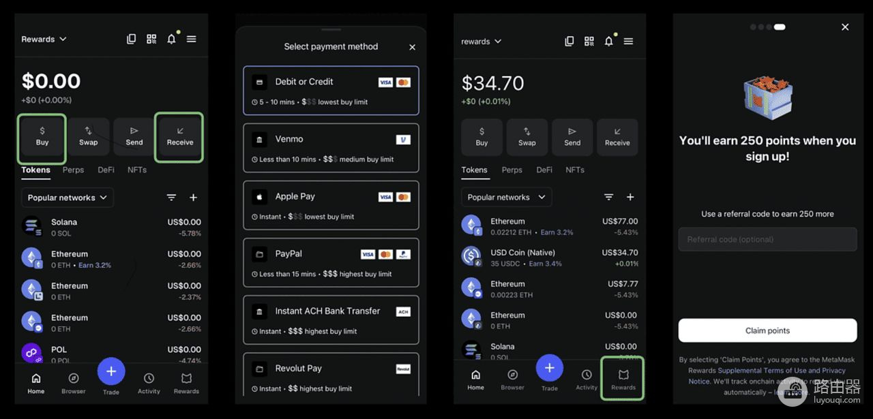Tap Rewards tab in $0.00 wallet navigation
This screenshot has height=419, width=873.
[186, 384]
